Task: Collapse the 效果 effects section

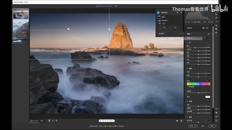Action: [x=187, y=101]
